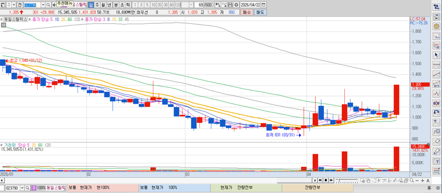442x193 pixels.
Task: Open the gear settings icon in right sidebar
Action: click(x=437, y=26)
